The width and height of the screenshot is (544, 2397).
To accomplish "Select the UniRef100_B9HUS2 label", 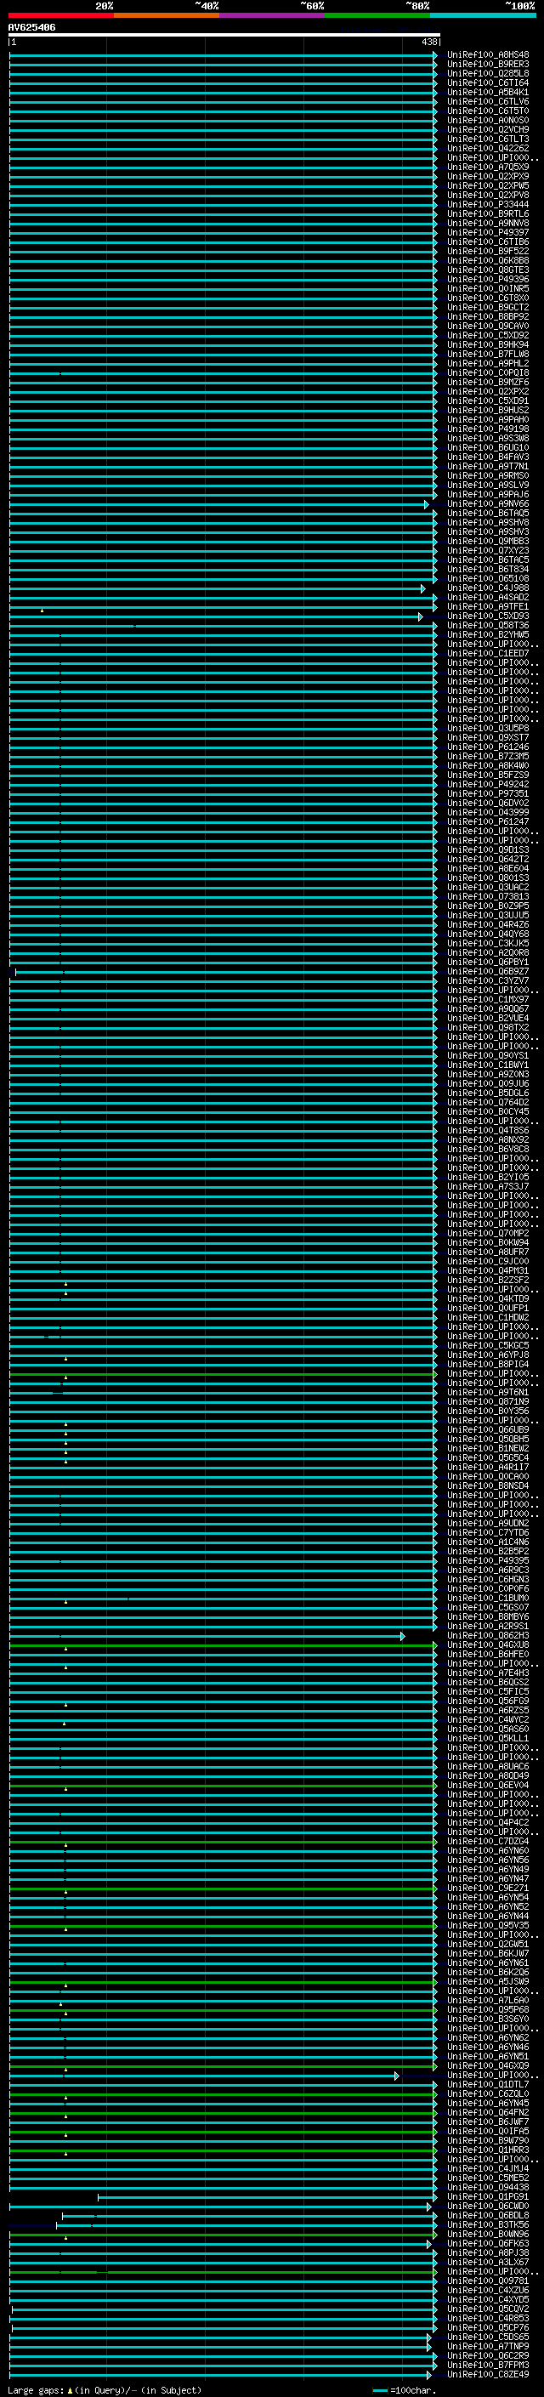I will click(x=488, y=411).
